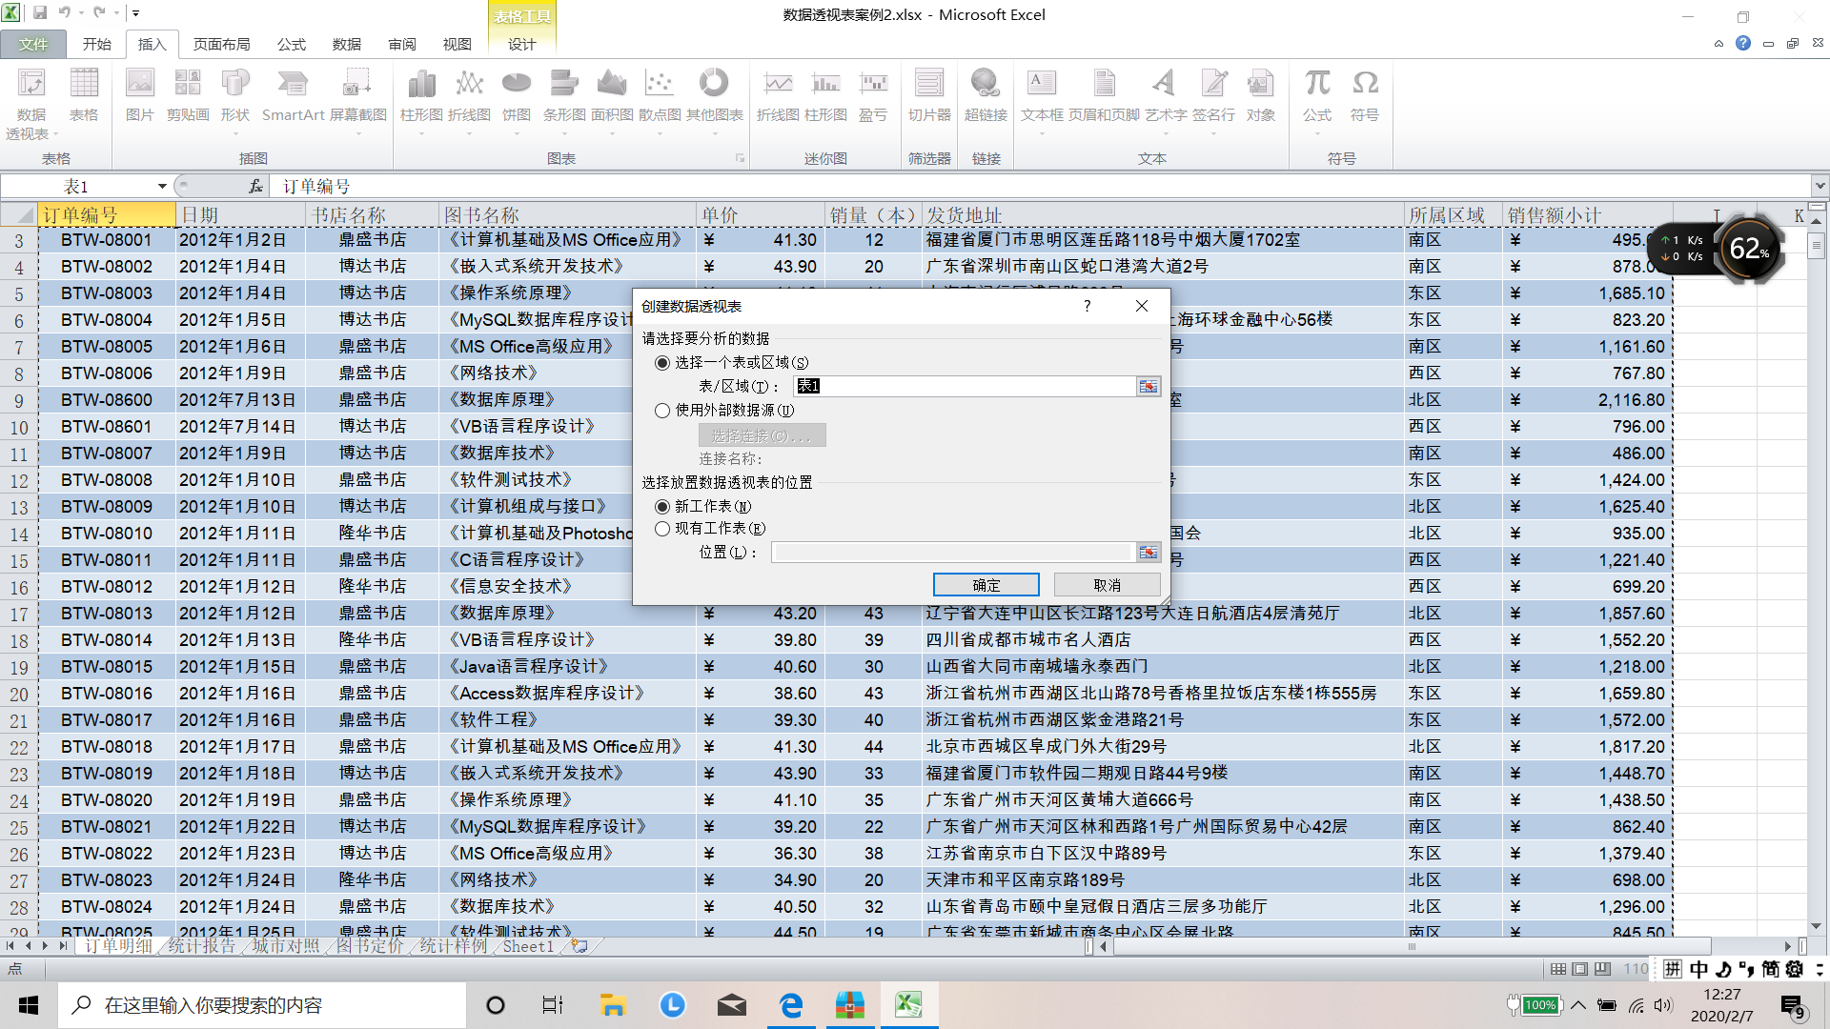Open the Windows Start menu
Image resolution: width=1830 pixels, height=1029 pixels.
click(x=29, y=1005)
